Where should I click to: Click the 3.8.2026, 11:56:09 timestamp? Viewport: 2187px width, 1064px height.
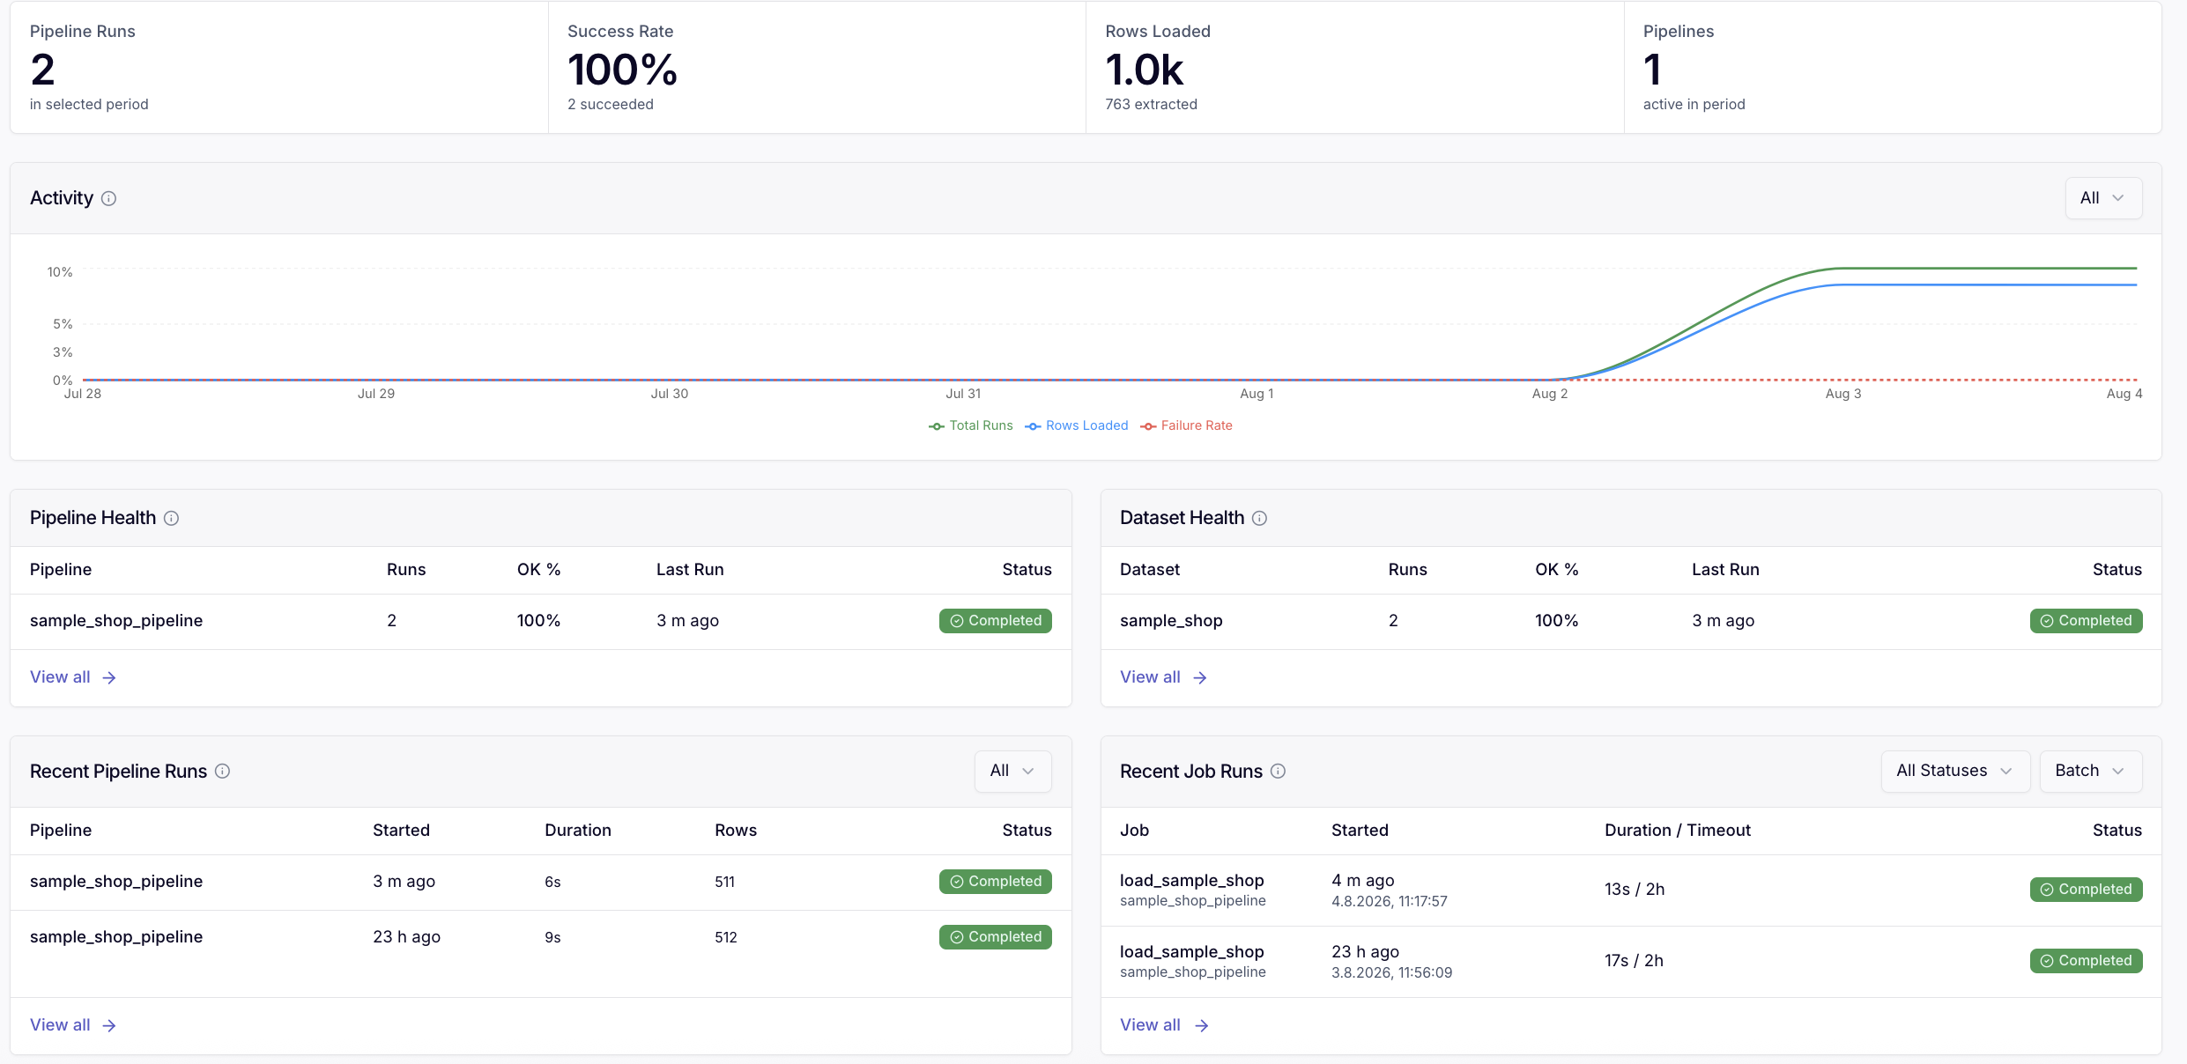[x=1392, y=972]
